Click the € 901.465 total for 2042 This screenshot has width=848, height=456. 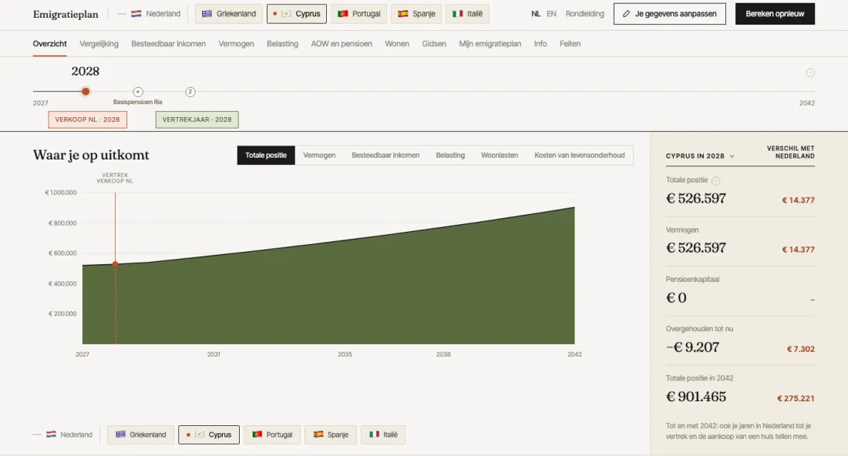tap(696, 397)
